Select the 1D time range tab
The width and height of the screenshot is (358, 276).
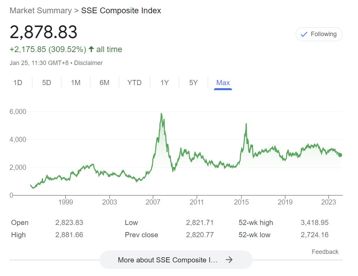[18, 83]
